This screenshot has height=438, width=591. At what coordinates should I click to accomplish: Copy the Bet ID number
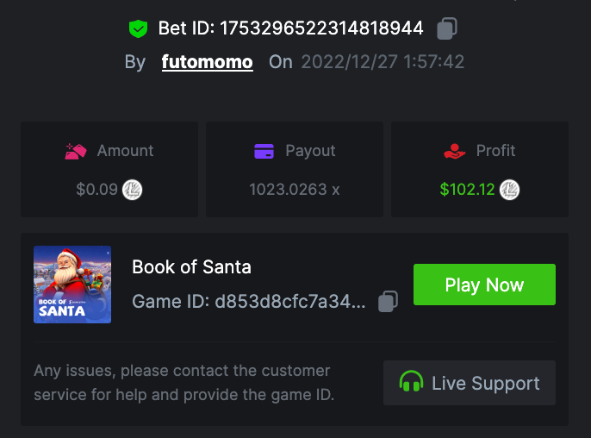pos(446,28)
